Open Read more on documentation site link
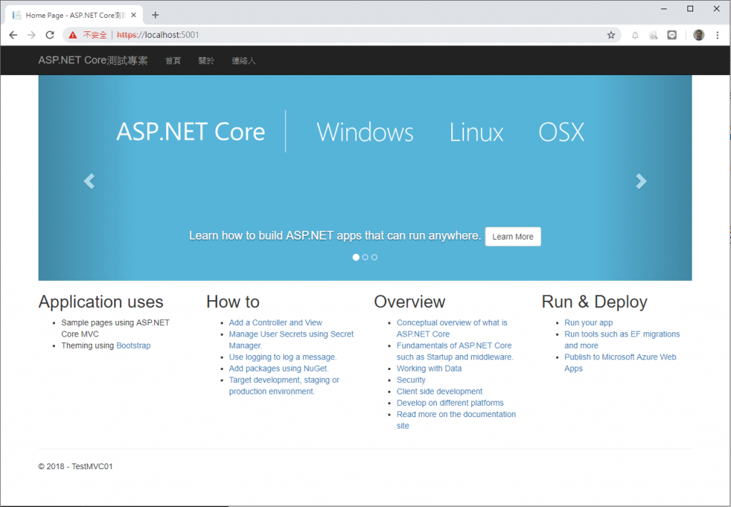The image size is (731, 507). click(456, 420)
